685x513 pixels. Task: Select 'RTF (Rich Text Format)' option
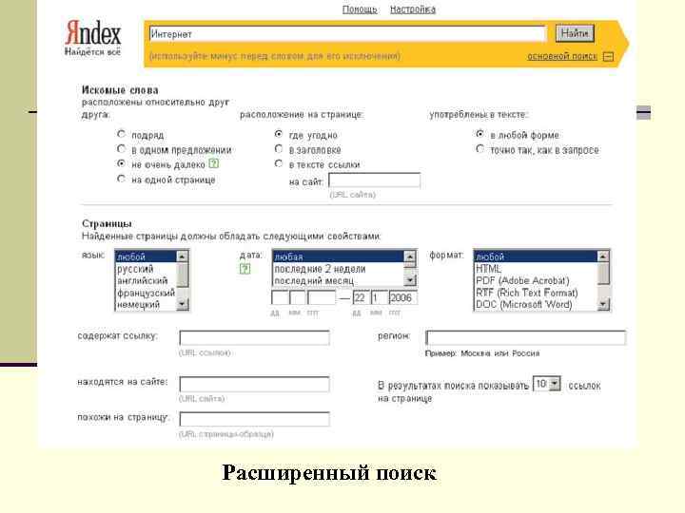(536, 293)
